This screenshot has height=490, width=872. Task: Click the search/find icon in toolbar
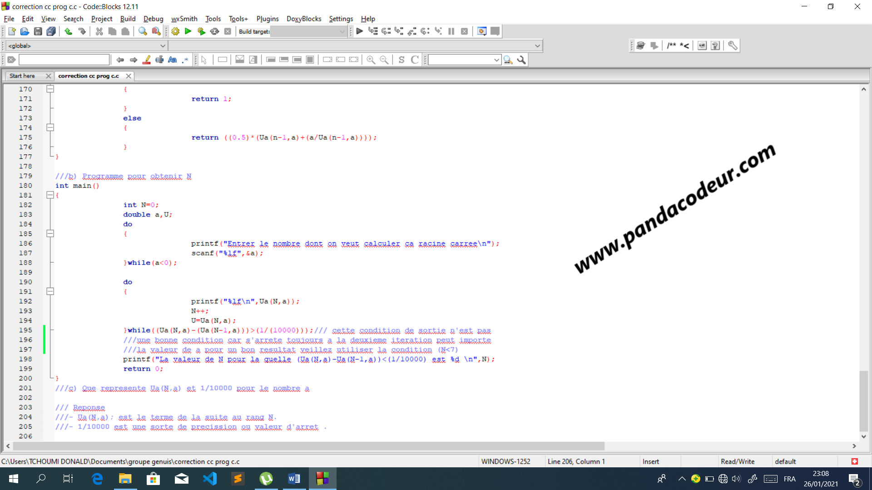pyautogui.click(x=141, y=30)
